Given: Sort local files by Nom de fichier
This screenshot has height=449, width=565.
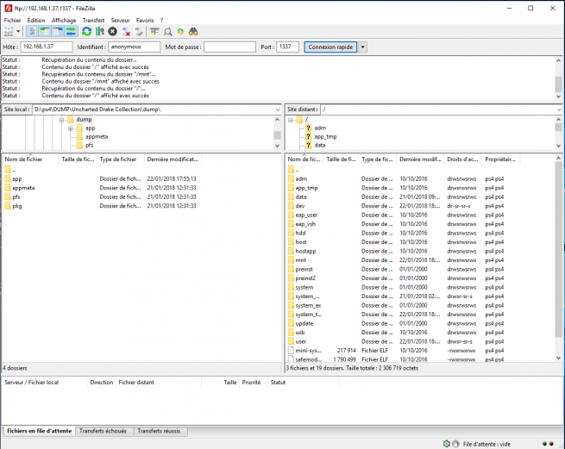Looking at the screenshot, I should [x=30, y=159].
